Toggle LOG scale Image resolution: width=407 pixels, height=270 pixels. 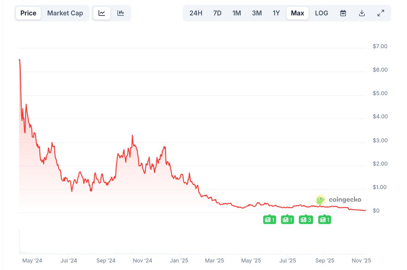click(322, 13)
